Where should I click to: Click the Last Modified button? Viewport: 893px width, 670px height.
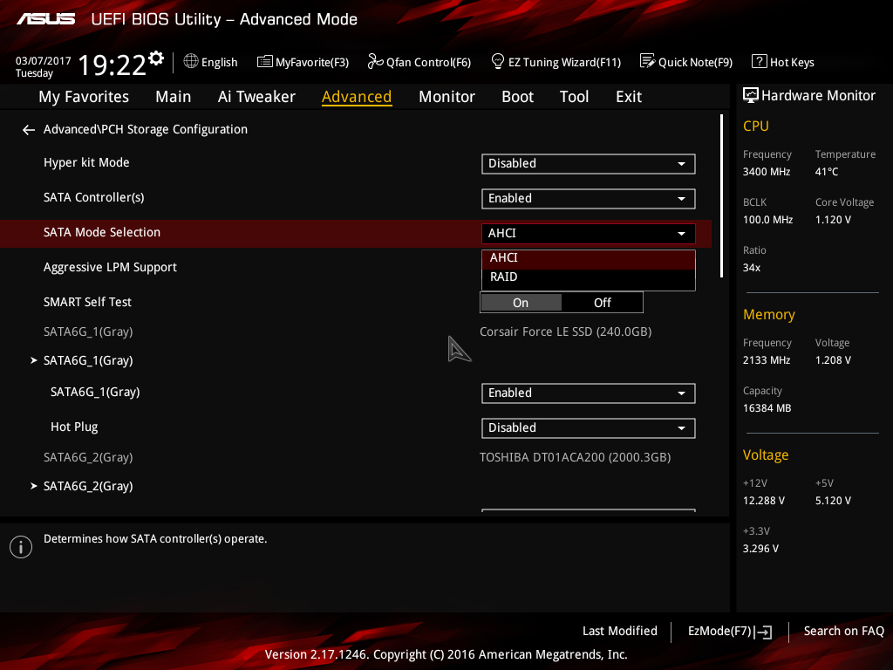click(620, 632)
